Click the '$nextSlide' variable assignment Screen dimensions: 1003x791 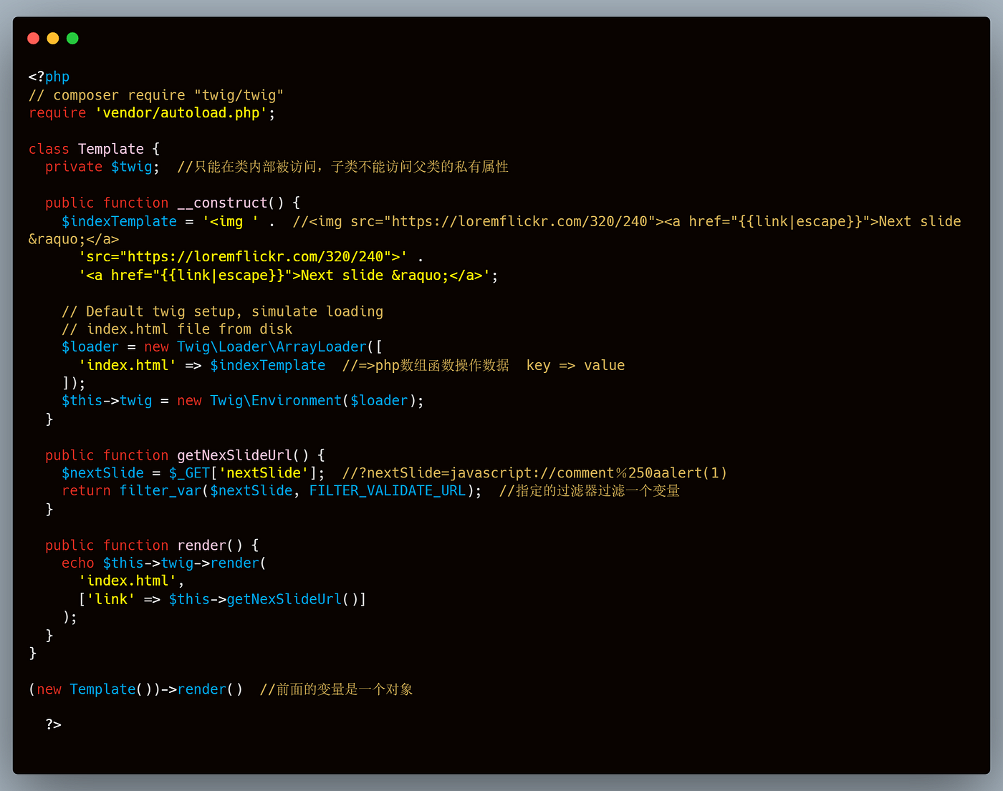pos(102,473)
